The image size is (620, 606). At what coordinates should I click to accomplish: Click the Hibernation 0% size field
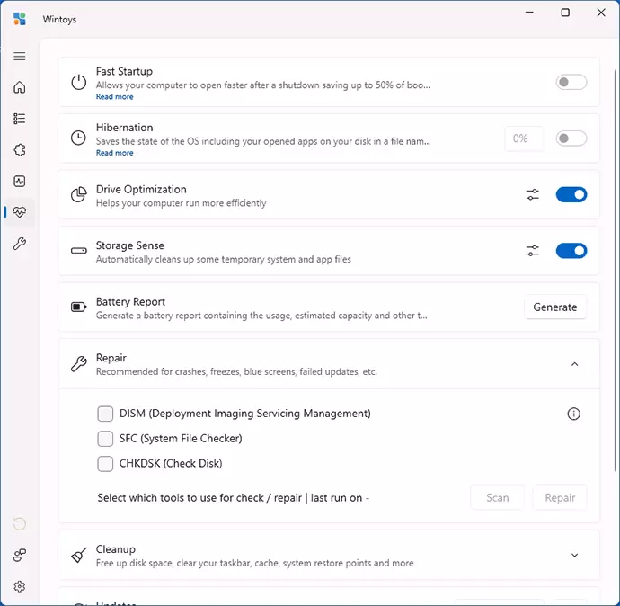pyautogui.click(x=524, y=138)
